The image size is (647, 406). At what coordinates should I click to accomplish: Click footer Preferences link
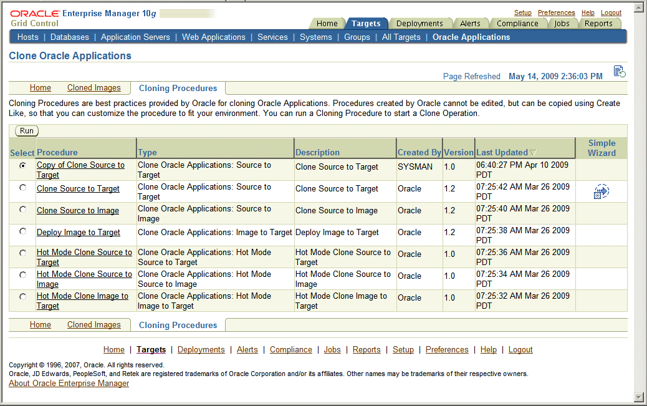tap(447, 350)
